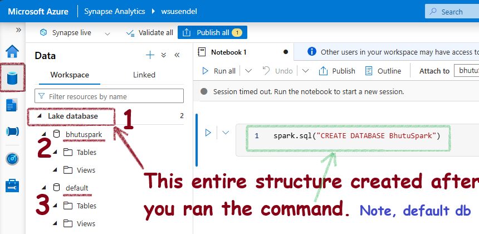Image resolution: width=479 pixels, height=234 pixels.
Task: Collapse the bhutuspark database node arrow
Action: tap(44, 134)
